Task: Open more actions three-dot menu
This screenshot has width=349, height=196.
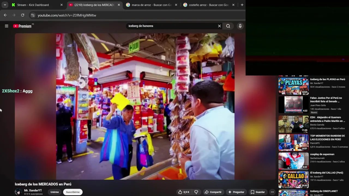Action: point(272,192)
